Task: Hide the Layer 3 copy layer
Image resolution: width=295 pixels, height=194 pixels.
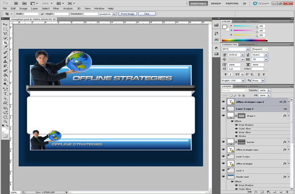Action: pos(224,156)
